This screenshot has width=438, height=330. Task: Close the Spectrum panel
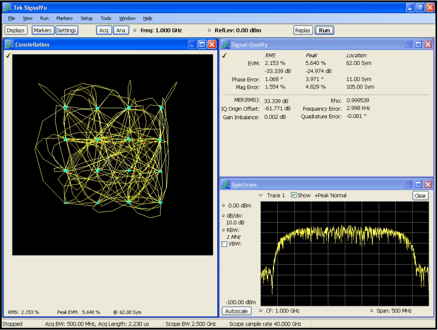click(428, 184)
